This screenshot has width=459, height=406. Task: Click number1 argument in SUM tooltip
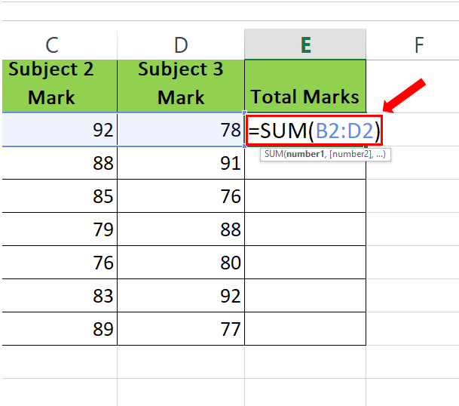305,154
